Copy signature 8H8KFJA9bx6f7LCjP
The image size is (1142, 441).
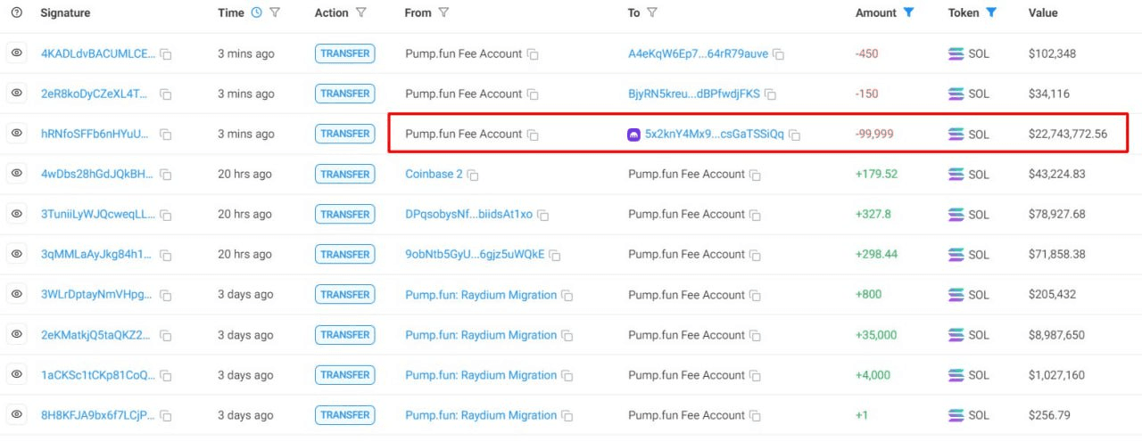pyautogui.click(x=166, y=416)
